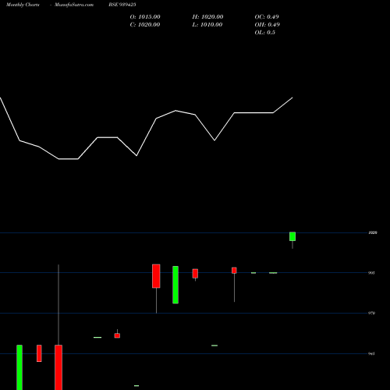Click the 1020 price axis label
The width and height of the screenshot is (390, 390).
[373, 232]
